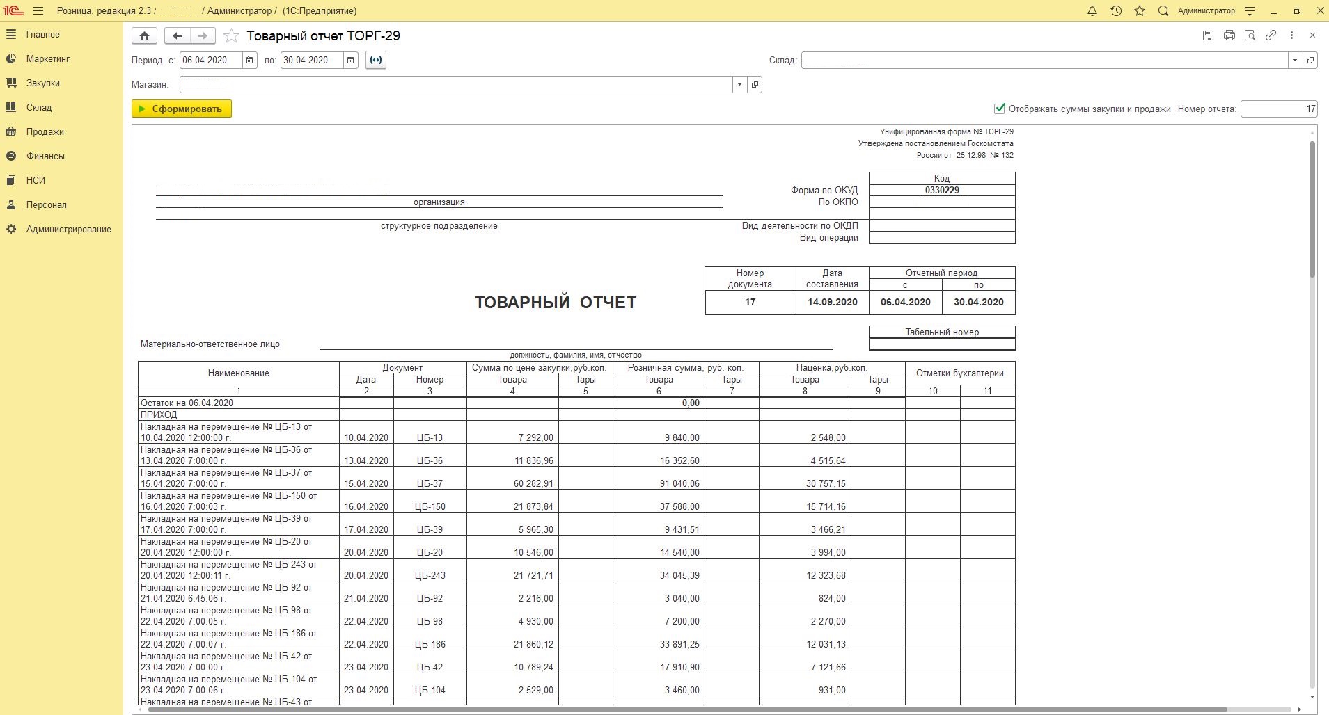1329x715 pixels.
Task: Select the document number 17 cell
Action: [x=750, y=303]
